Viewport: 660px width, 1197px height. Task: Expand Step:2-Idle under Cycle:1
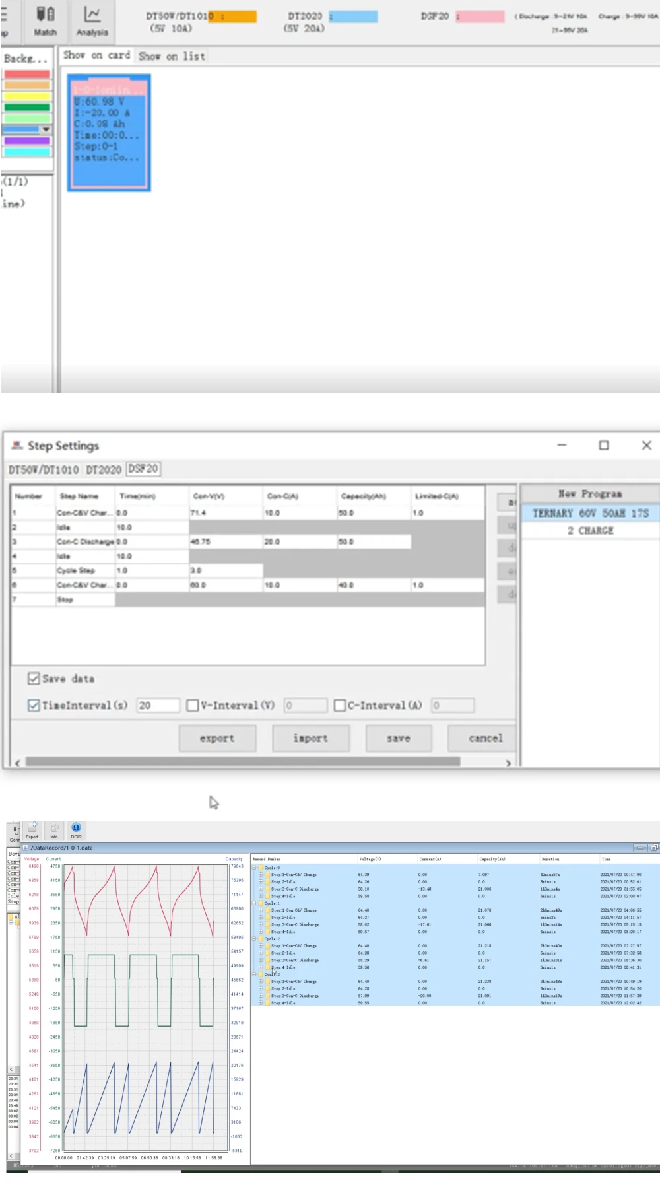pos(261,917)
